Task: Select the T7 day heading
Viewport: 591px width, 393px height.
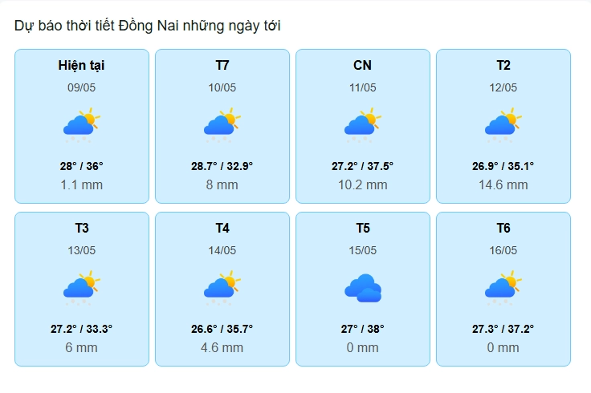Action: click(x=222, y=65)
